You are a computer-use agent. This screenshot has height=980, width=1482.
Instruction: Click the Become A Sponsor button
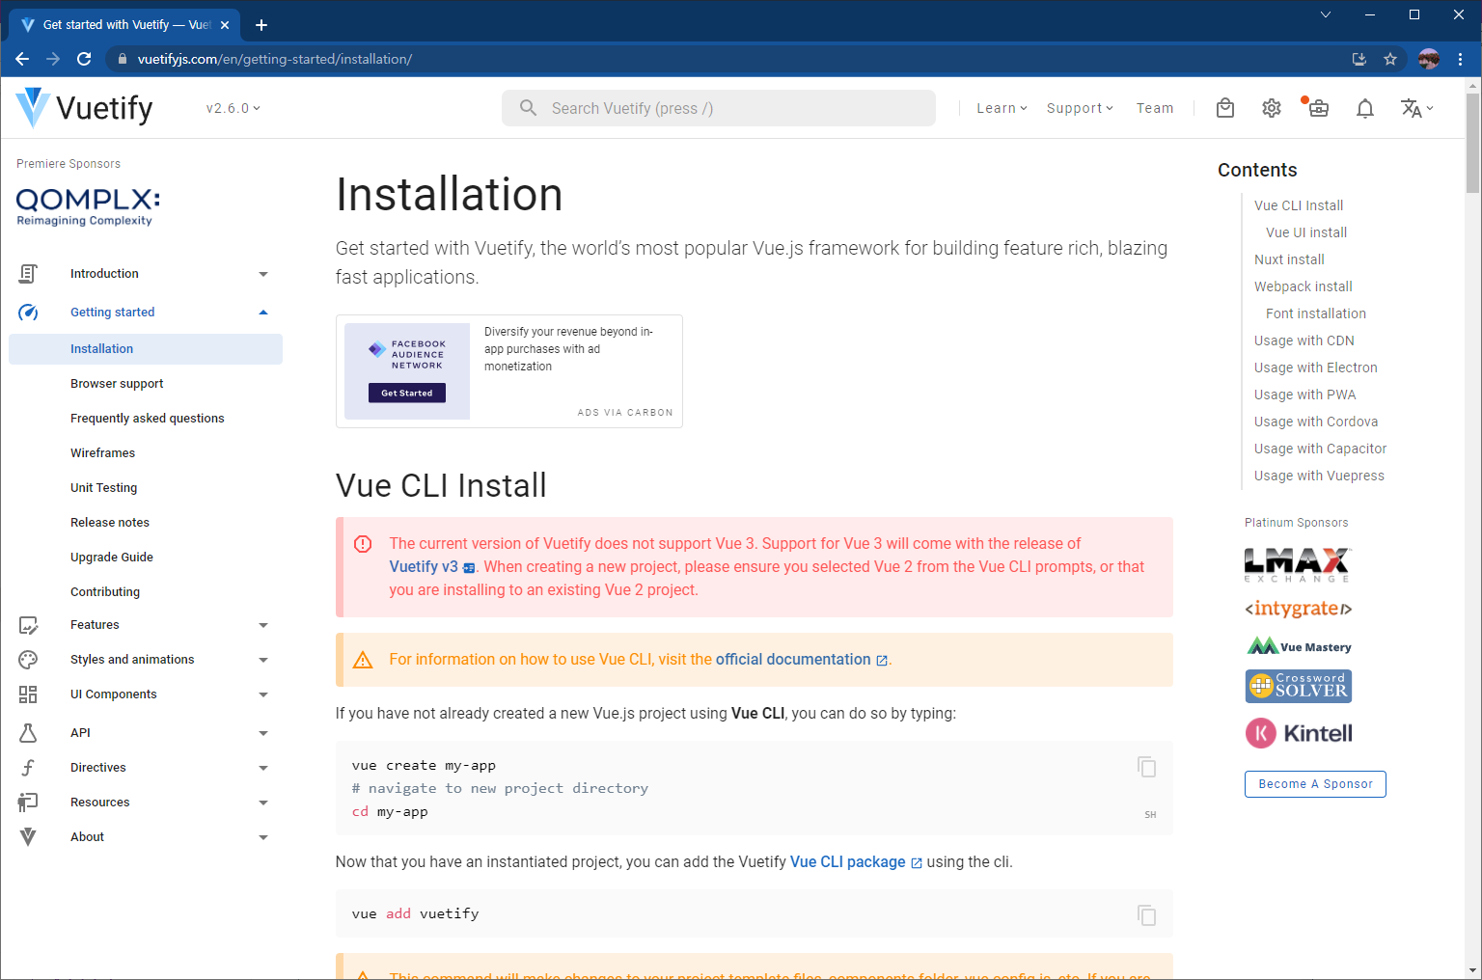(x=1315, y=784)
